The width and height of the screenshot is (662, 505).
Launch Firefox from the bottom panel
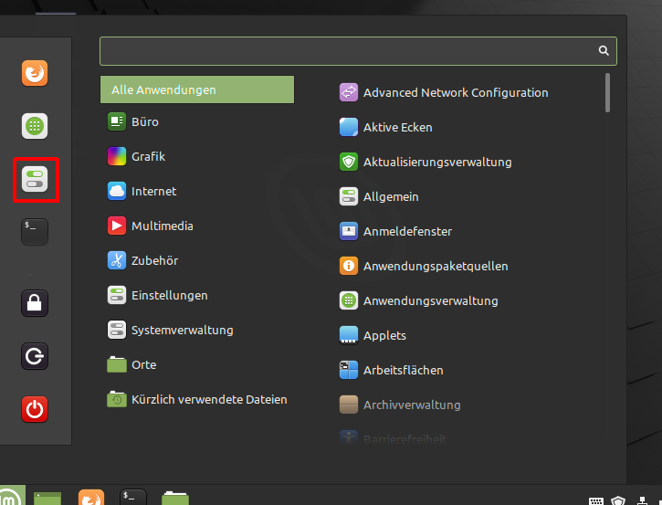pyautogui.click(x=91, y=497)
